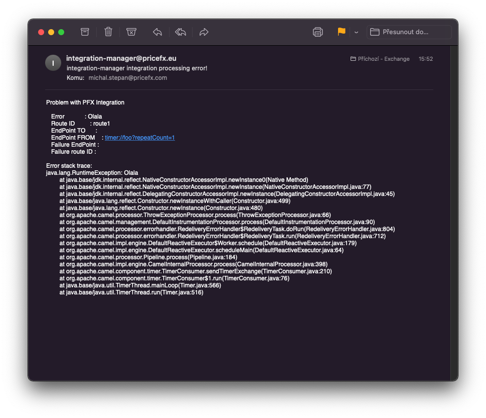Screen dimensions: 486x418
Task: Select recipient michal.stepan@pricefx.com
Action: point(127,78)
